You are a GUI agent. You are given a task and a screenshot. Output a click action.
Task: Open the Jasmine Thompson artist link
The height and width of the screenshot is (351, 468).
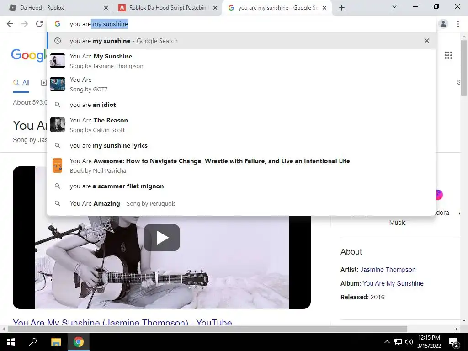click(388, 270)
